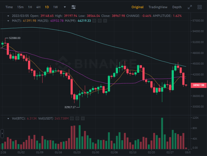Click the CHANGE value -0.46%
The height and width of the screenshot is (156, 207).
(x=147, y=16)
